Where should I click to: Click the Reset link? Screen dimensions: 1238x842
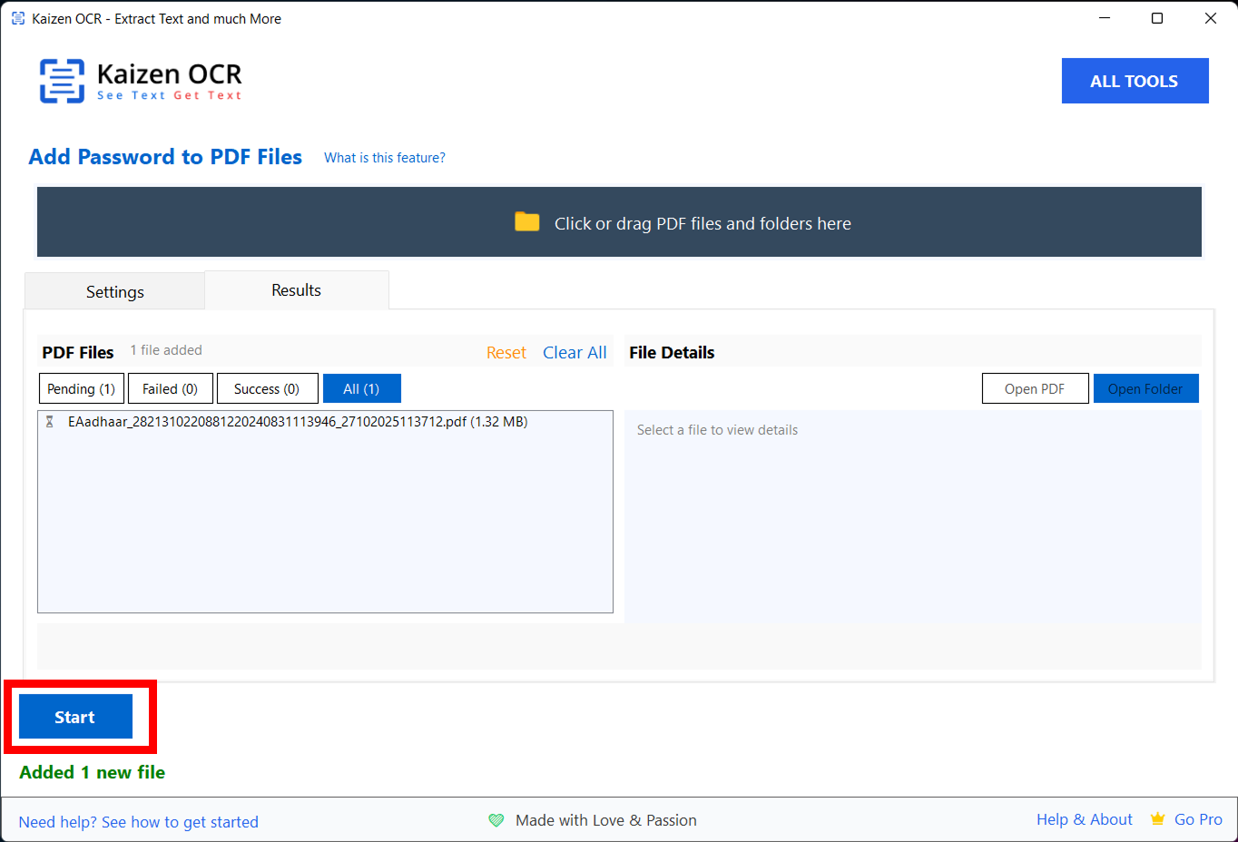(506, 353)
